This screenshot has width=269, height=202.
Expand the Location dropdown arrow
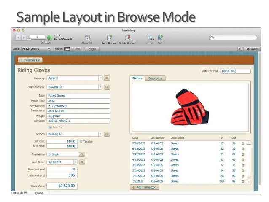(x=100, y=134)
